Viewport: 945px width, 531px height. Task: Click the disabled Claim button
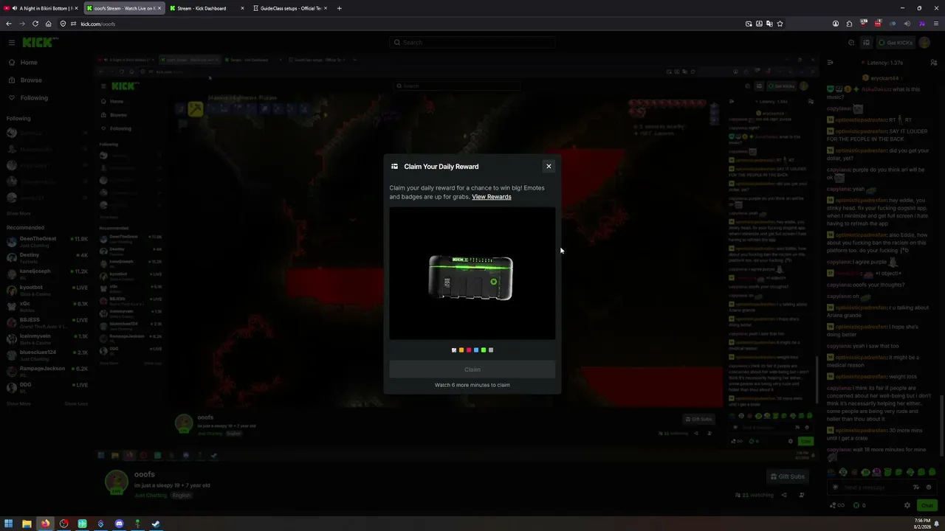point(472,369)
